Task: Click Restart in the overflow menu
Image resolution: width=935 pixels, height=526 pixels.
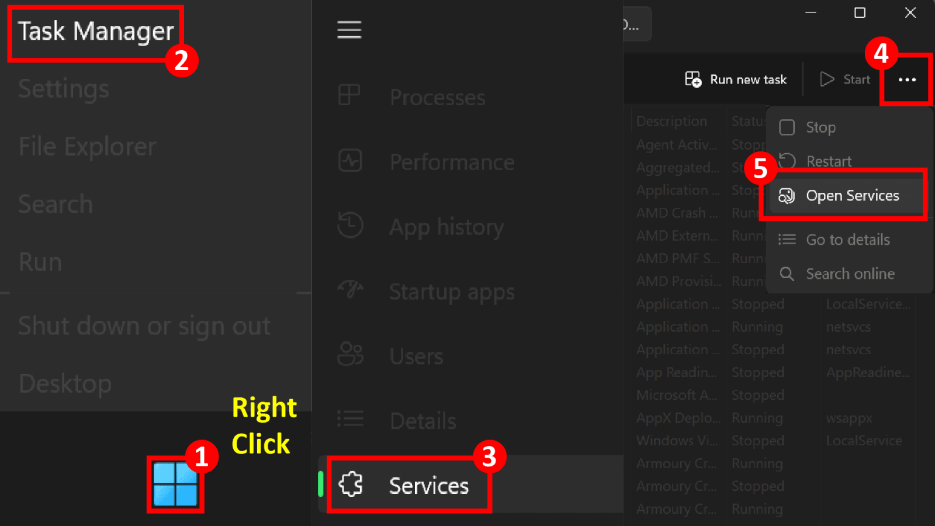Action: click(828, 161)
